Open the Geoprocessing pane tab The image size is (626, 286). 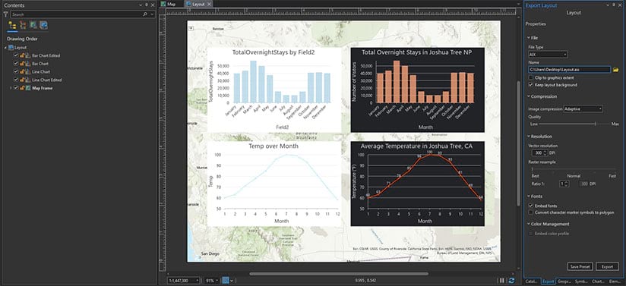pos(564,281)
